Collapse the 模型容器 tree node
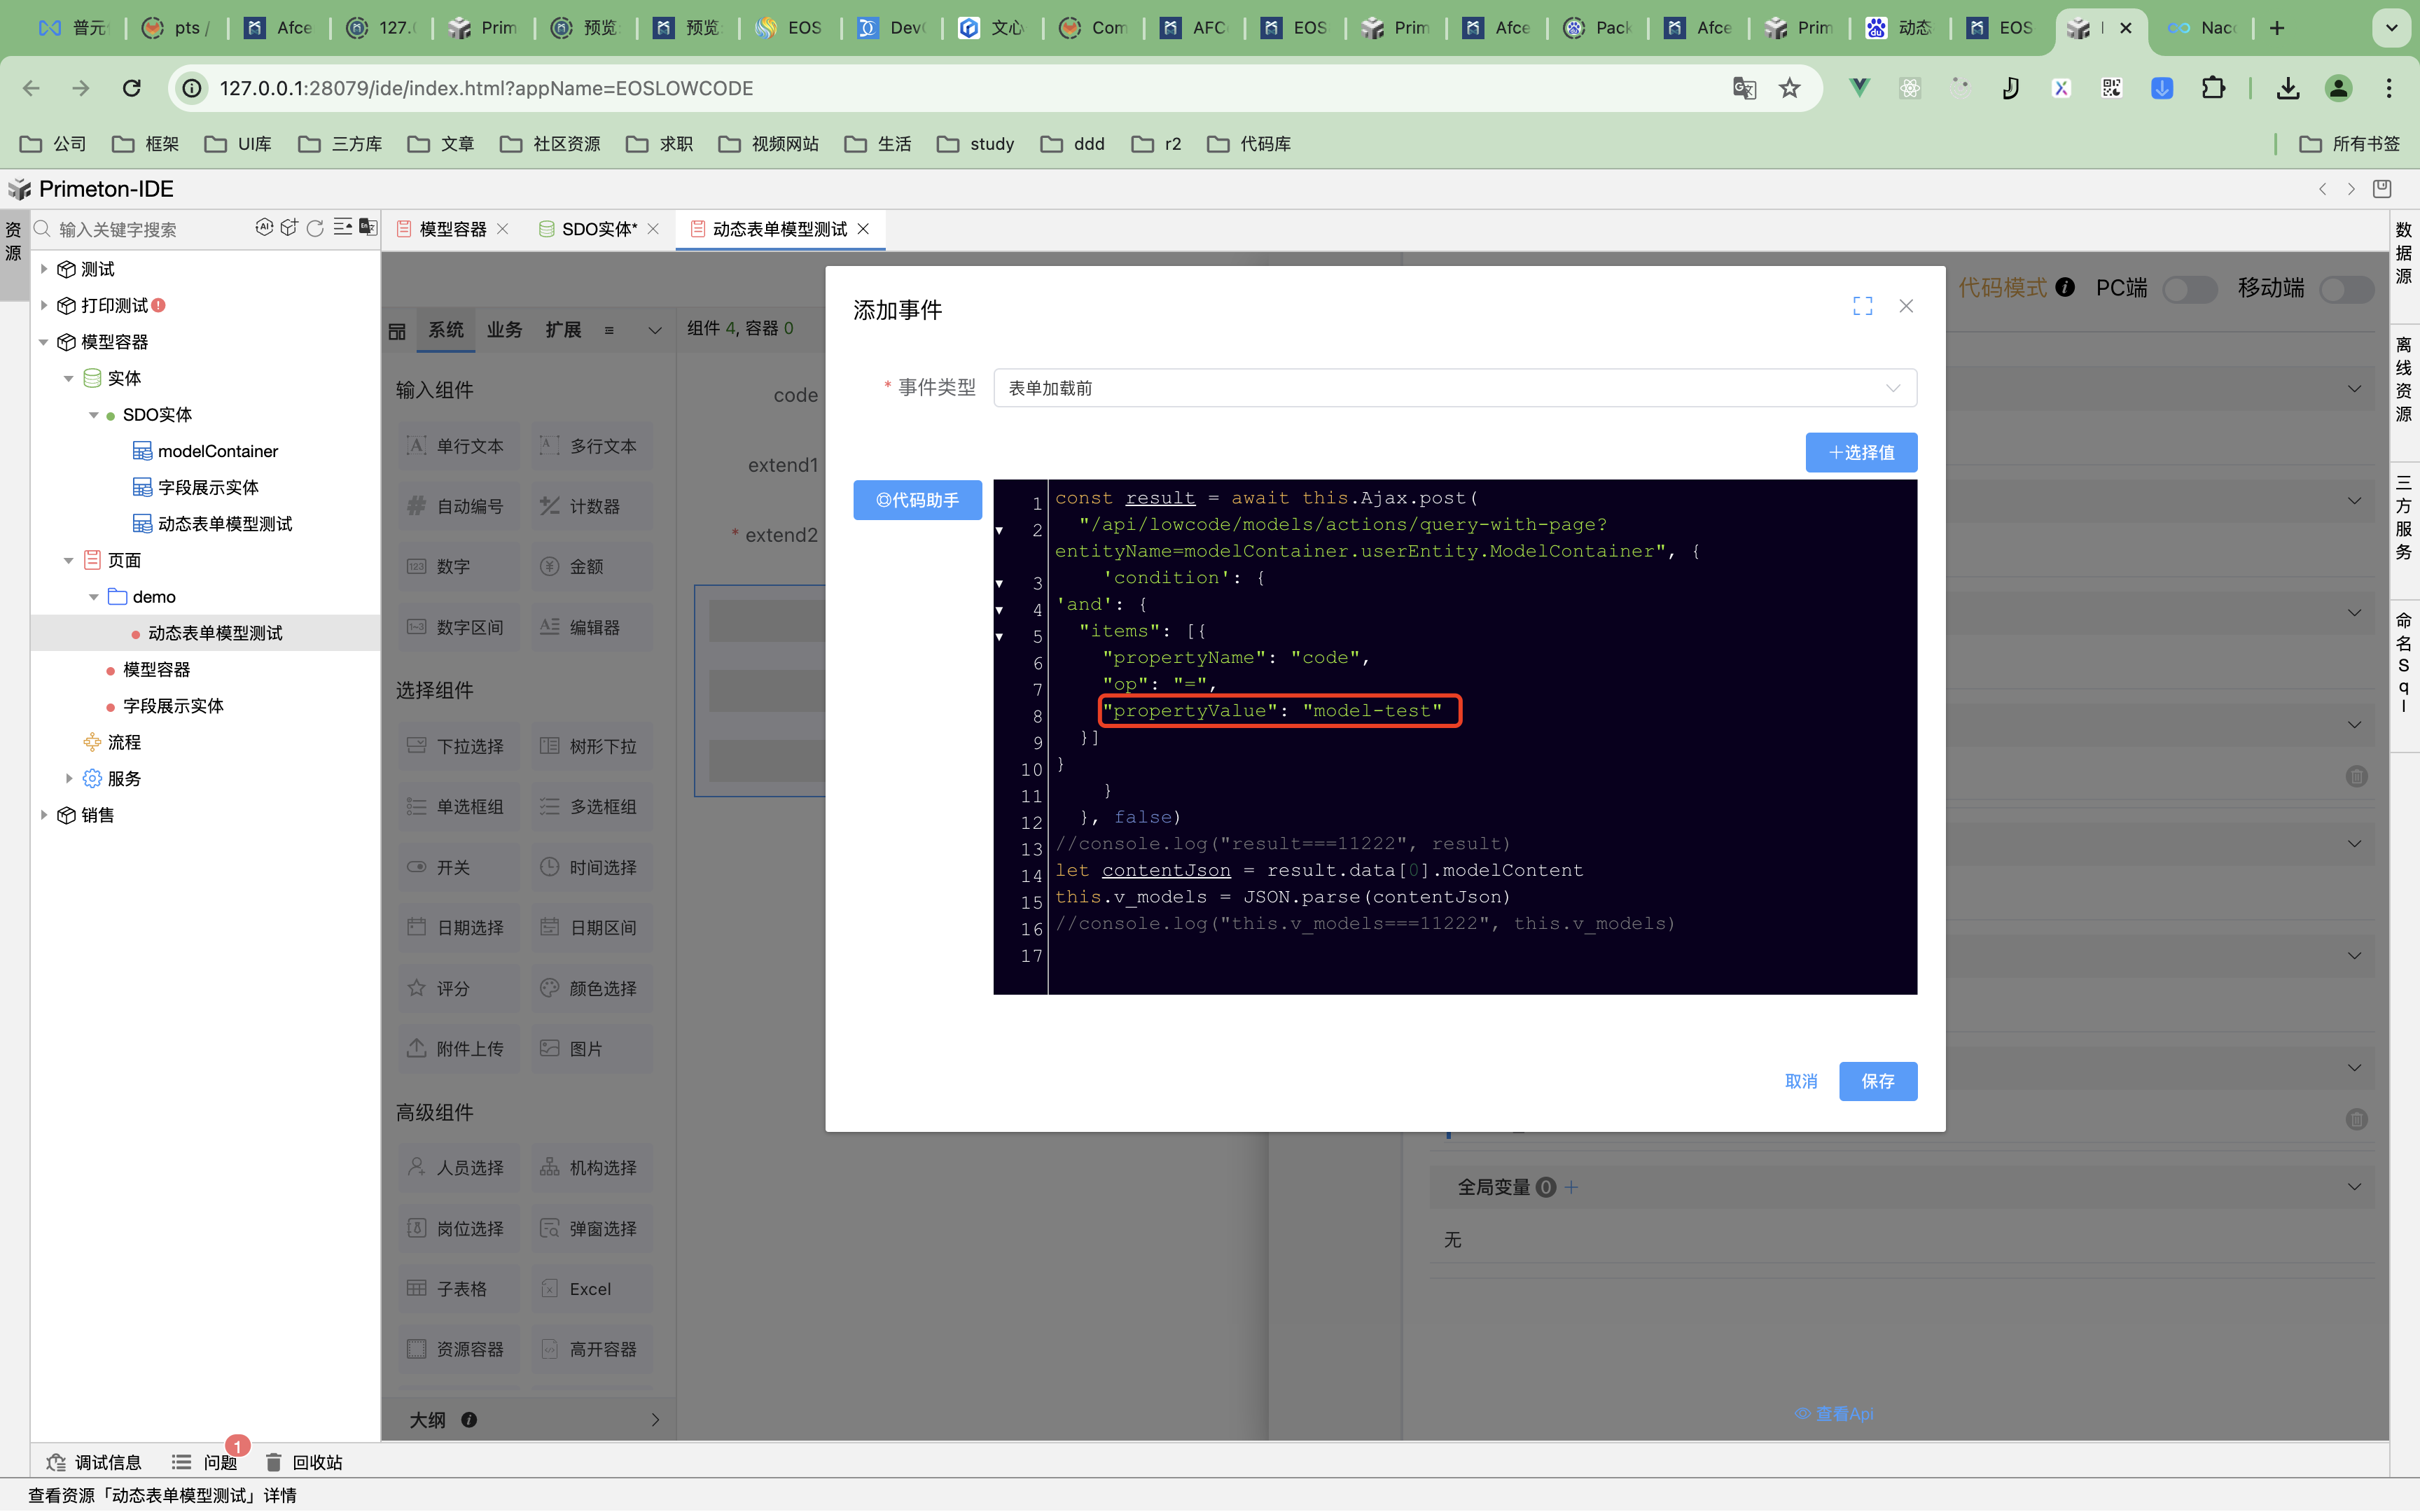 tap(44, 342)
